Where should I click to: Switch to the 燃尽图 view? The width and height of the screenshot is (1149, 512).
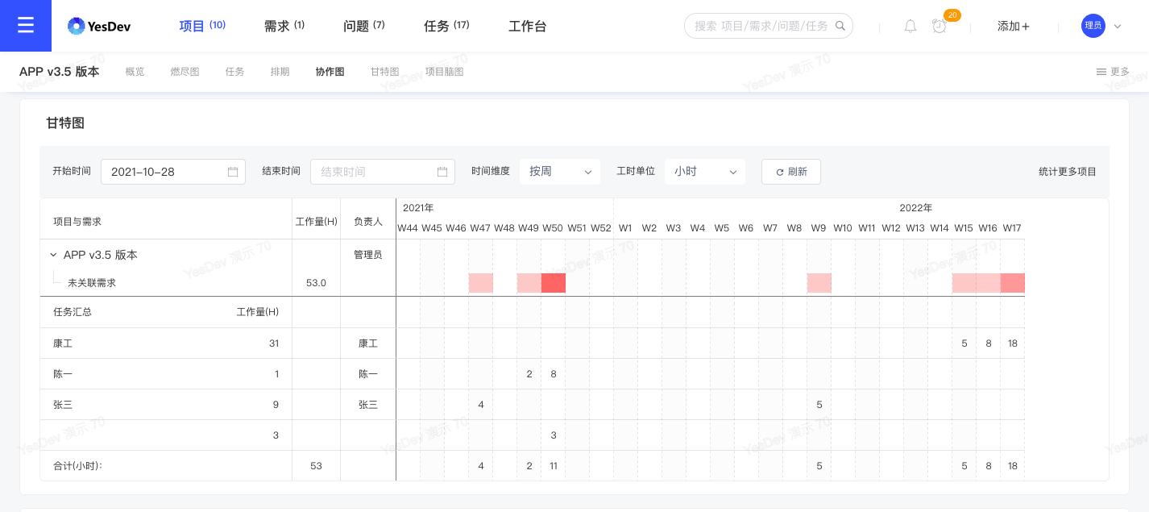tap(185, 72)
